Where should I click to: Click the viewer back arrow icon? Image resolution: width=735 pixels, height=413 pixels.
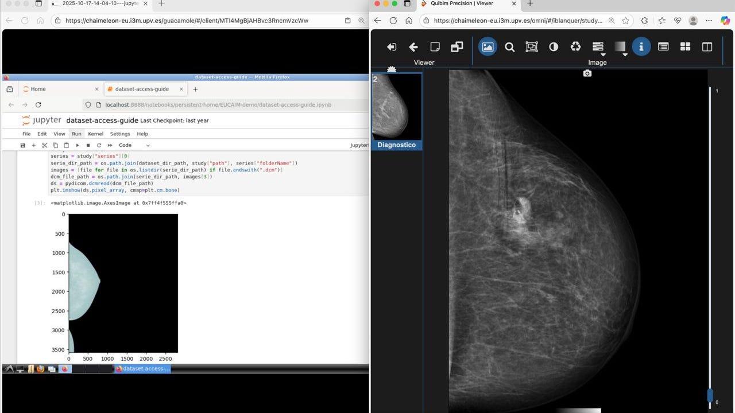[x=413, y=47]
